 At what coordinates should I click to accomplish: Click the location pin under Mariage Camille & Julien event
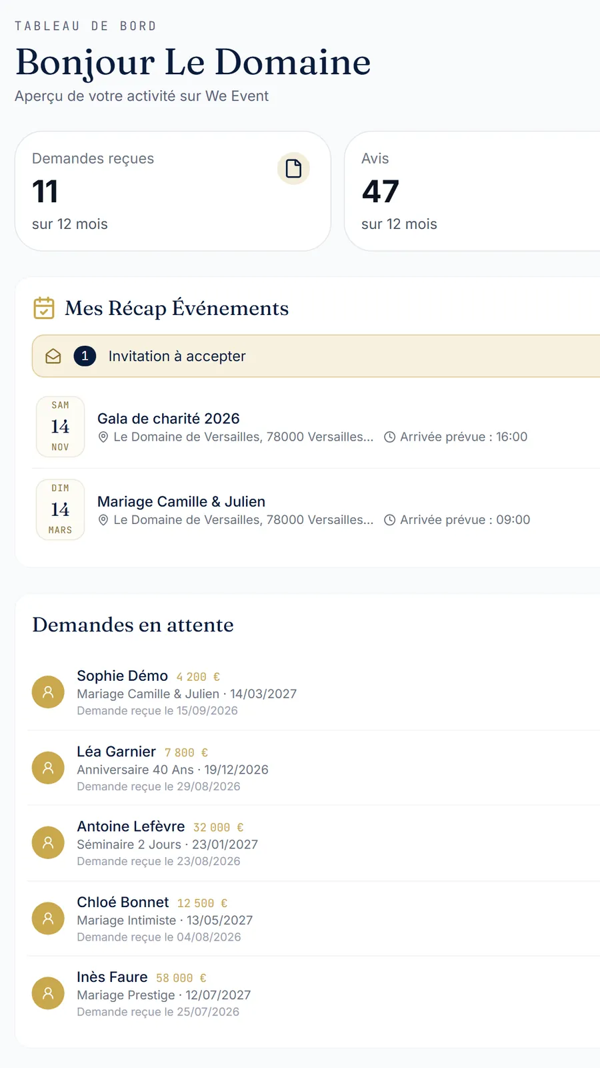pos(103,520)
